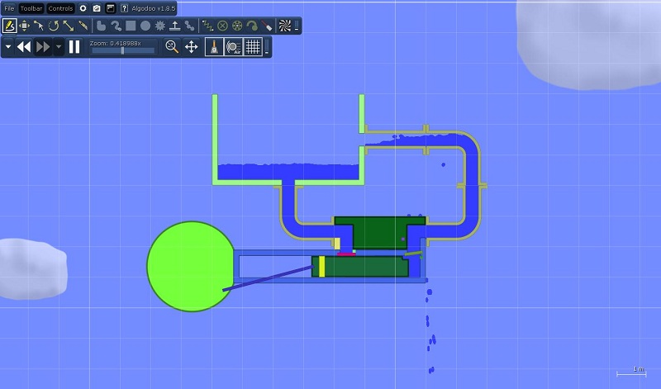Pick the Knife cut tool

point(83,26)
